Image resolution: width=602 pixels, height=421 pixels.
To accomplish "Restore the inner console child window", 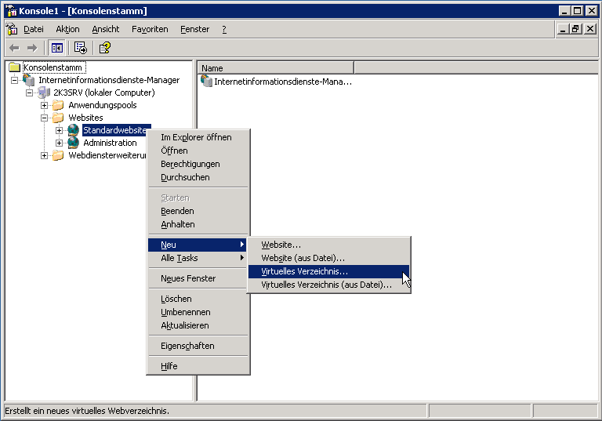I will coord(575,29).
